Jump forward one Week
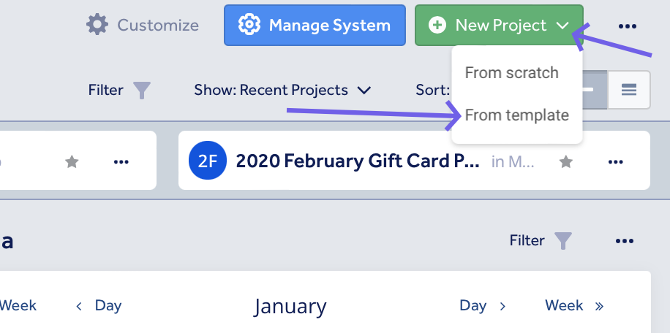This screenshot has width=670, height=333. click(574, 305)
